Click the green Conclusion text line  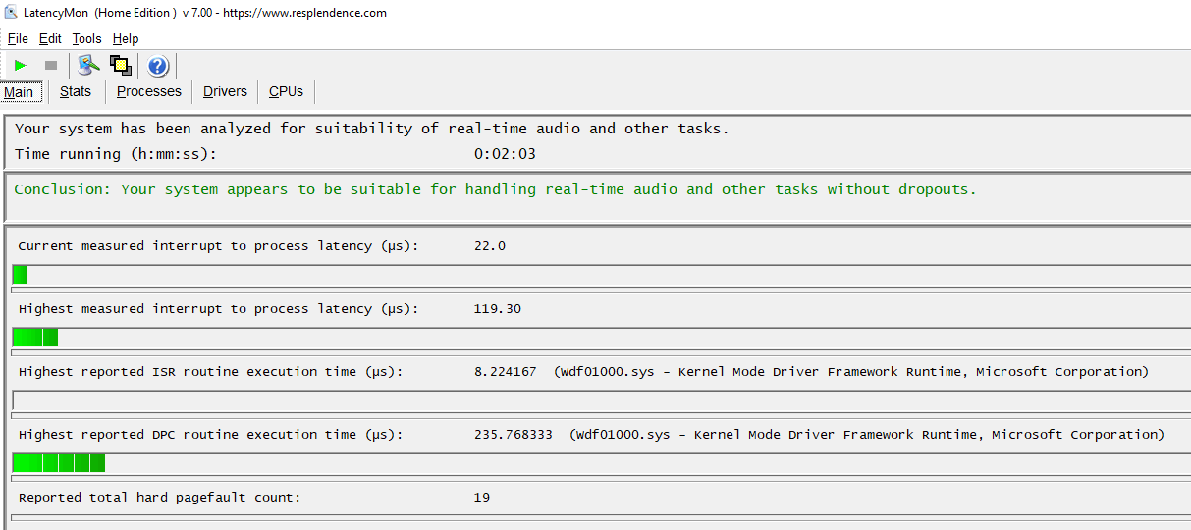click(x=496, y=189)
